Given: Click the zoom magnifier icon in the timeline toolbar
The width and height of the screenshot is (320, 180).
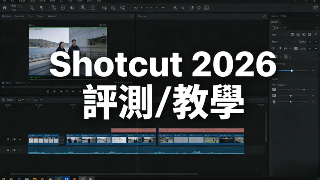Looking at the screenshot, I should (19, 99).
